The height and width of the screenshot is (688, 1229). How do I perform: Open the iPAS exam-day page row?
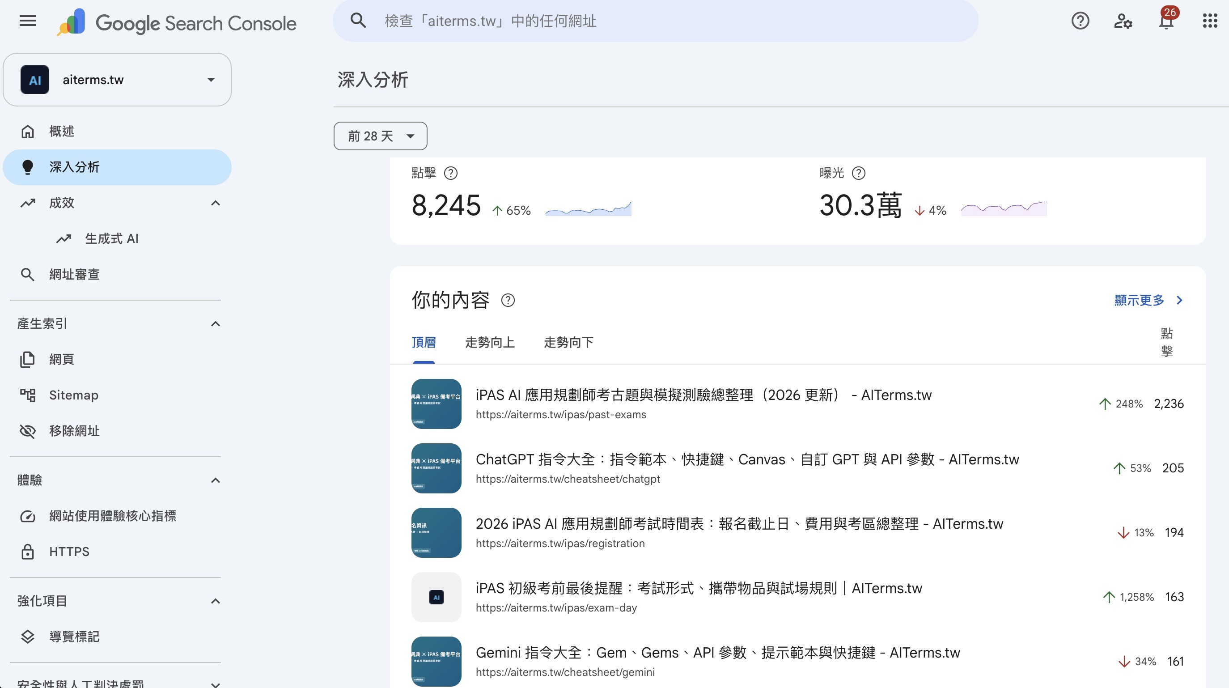point(798,597)
